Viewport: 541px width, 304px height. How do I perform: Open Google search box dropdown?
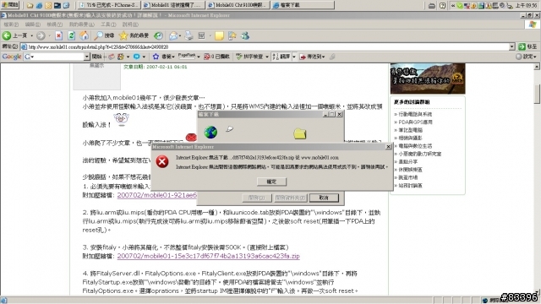pyautogui.click(x=86, y=57)
